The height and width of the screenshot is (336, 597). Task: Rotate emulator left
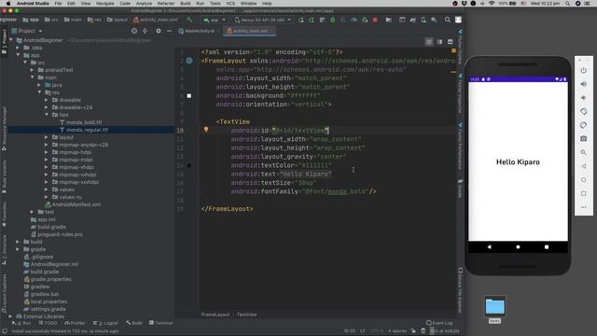click(x=583, y=112)
